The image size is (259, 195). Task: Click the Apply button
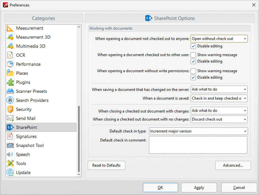(x=199, y=188)
